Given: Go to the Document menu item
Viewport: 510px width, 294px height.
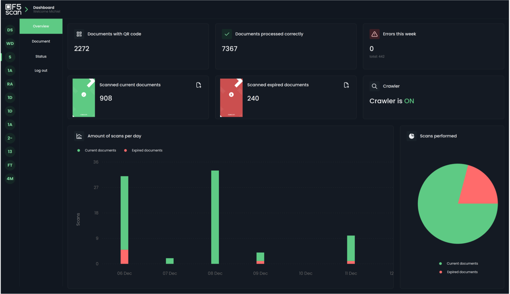Looking at the screenshot, I should click(x=41, y=41).
